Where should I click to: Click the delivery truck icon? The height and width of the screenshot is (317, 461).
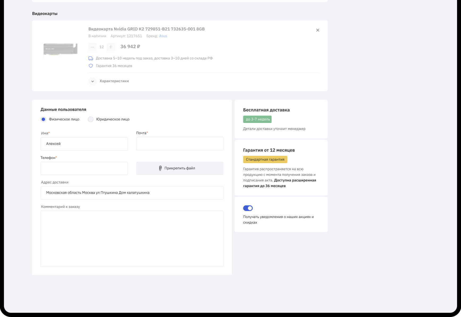(x=91, y=58)
